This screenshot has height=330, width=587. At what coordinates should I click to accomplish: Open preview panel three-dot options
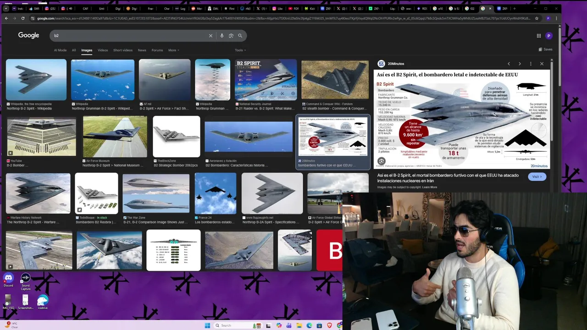click(x=531, y=64)
